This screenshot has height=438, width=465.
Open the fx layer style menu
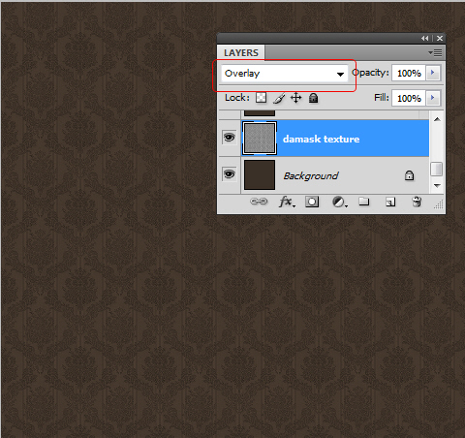[x=287, y=202]
